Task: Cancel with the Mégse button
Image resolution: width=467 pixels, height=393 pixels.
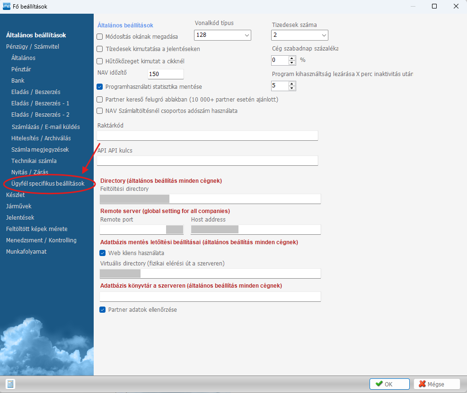Action: click(436, 384)
